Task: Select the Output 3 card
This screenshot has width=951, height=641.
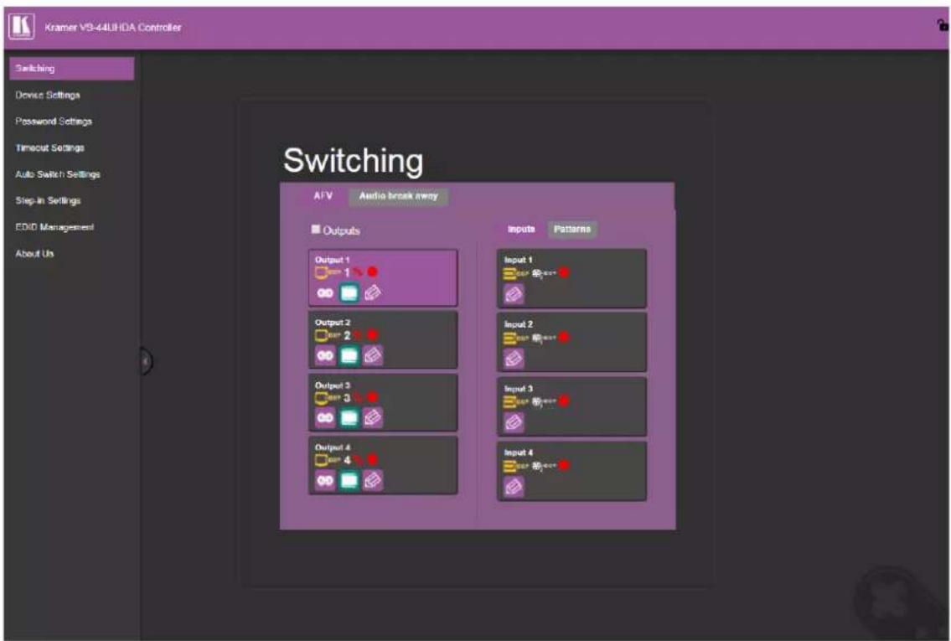Action: point(383,403)
